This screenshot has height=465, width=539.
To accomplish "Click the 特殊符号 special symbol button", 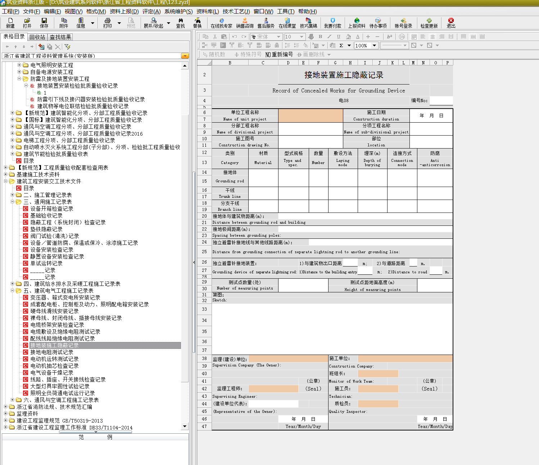I will click(248, 54).
